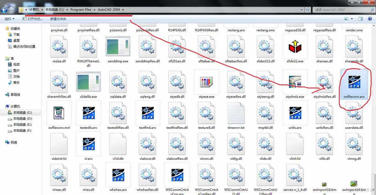Select the sfxfe32.exe file icon

[x=295, y=47]
